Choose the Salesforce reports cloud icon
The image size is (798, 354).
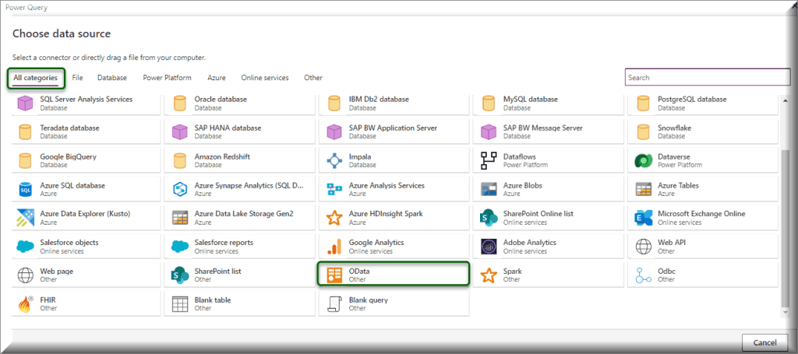(x=180, y=247)
